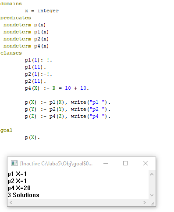Click the goal line 'p(X).'
This screenshot has width=174, height=212.
(32, 138)
